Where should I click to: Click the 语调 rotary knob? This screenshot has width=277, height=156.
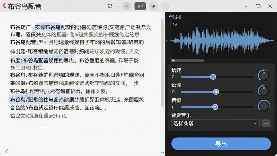264,90
